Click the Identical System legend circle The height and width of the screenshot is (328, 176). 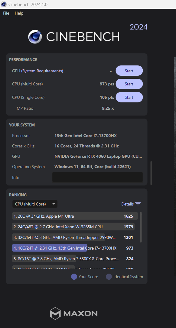point(109,277)
